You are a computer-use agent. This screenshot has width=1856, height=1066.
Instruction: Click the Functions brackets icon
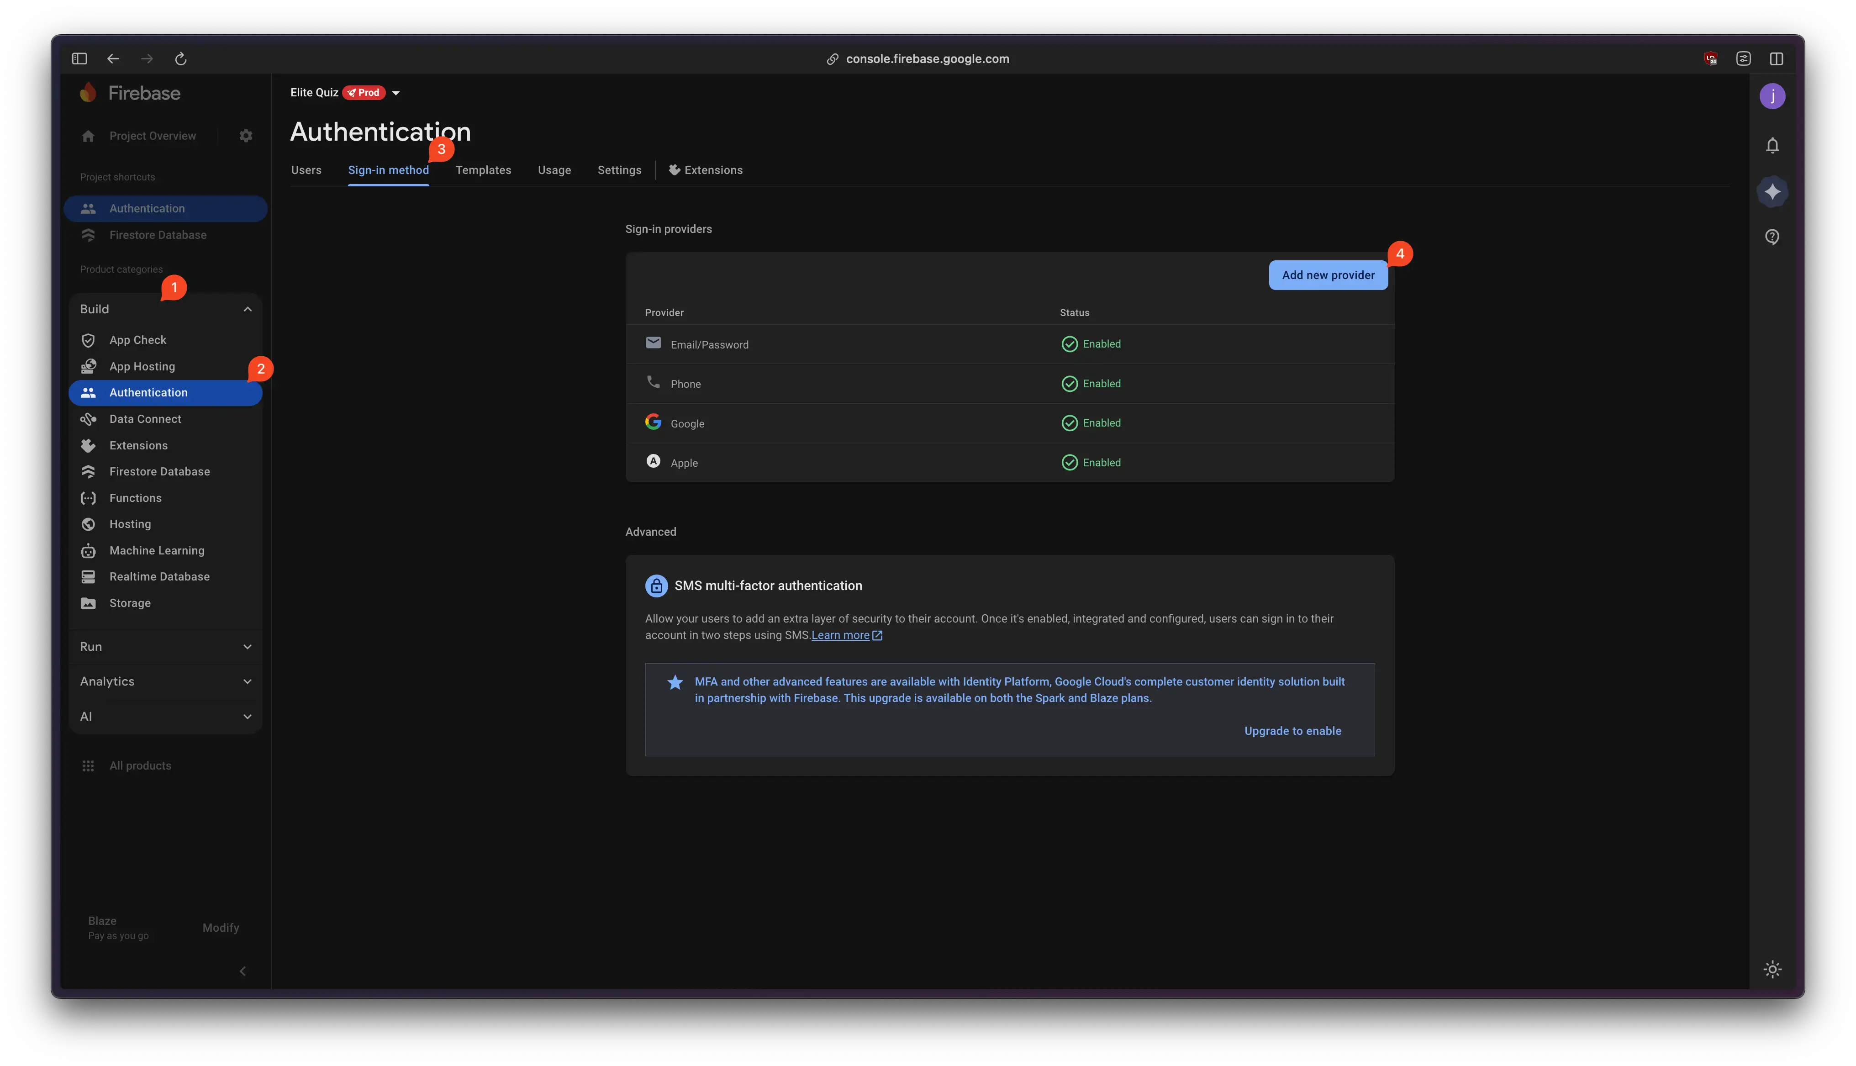pyautogui.click(x=89, y=498)
